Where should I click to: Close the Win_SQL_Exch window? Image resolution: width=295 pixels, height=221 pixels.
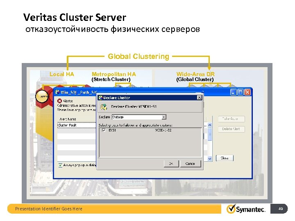[x=247, y=92]
